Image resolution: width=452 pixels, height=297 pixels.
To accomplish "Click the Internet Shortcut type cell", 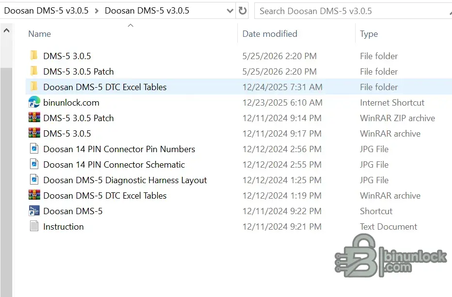I will click(x=392, y=103).
